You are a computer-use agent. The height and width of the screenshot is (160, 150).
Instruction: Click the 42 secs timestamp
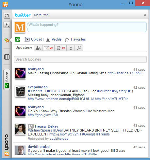(x=139, y=88)
